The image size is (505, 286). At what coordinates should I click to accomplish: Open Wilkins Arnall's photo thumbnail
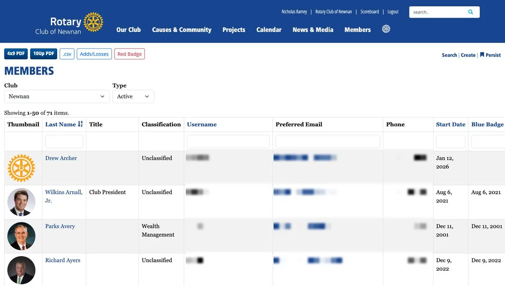coord(21,202)
